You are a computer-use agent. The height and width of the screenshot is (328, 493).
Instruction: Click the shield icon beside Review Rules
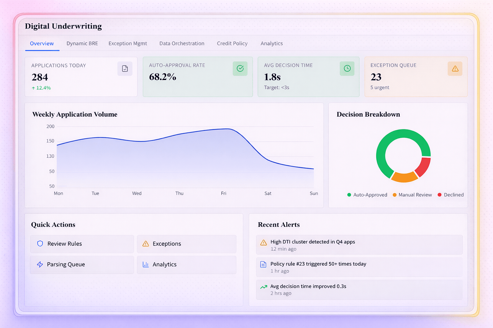tap(40, 244)
